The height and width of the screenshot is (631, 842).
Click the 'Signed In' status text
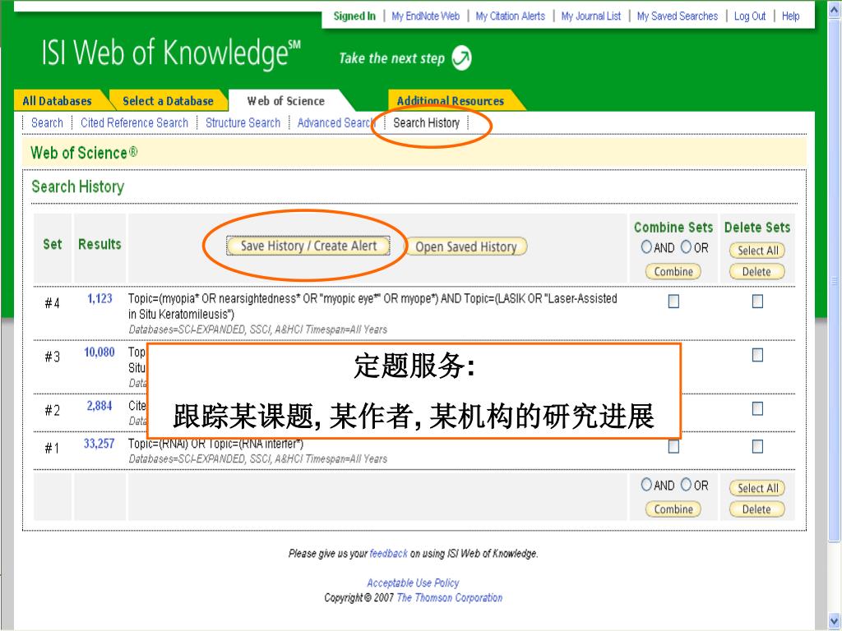(354, 16)
